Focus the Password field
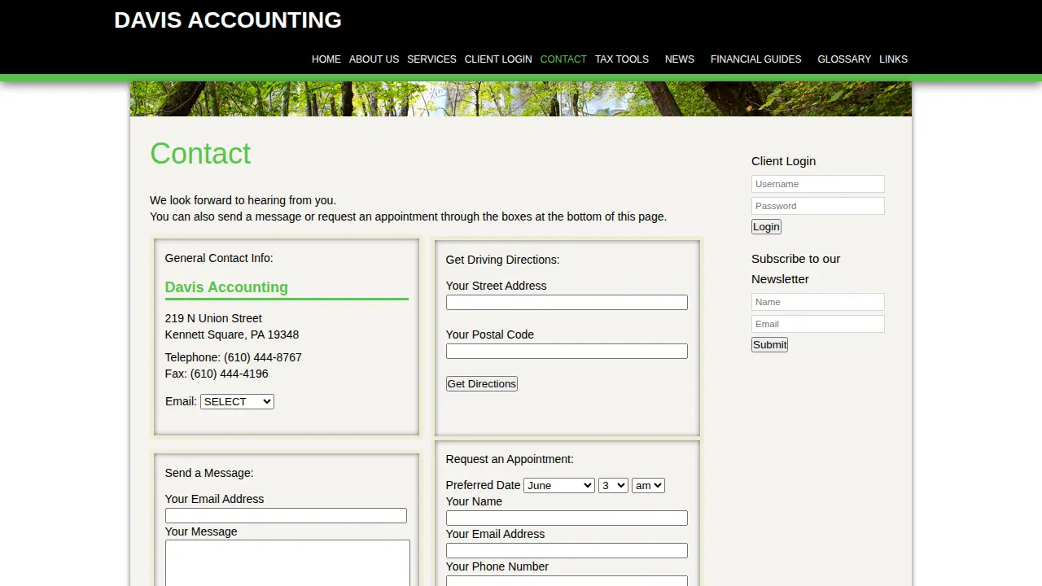1042x586 pixels. 817,206
